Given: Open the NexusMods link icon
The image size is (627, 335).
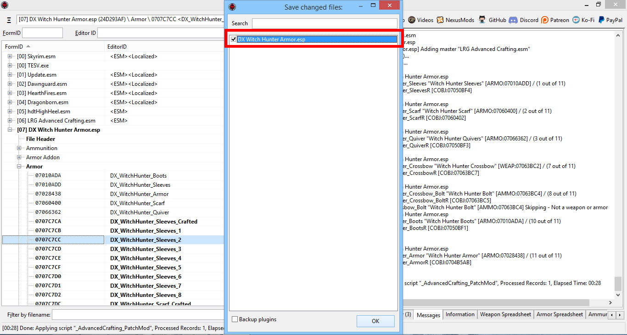Looking at the screenshot, I should coord(440,20).
